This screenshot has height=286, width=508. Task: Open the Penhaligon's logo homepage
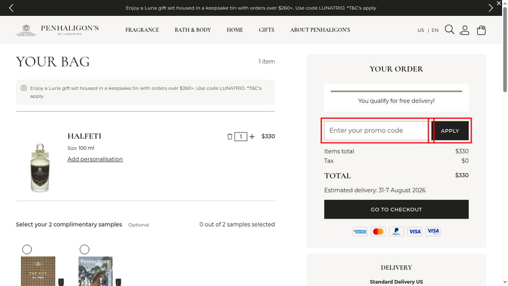tap(58, 30)
